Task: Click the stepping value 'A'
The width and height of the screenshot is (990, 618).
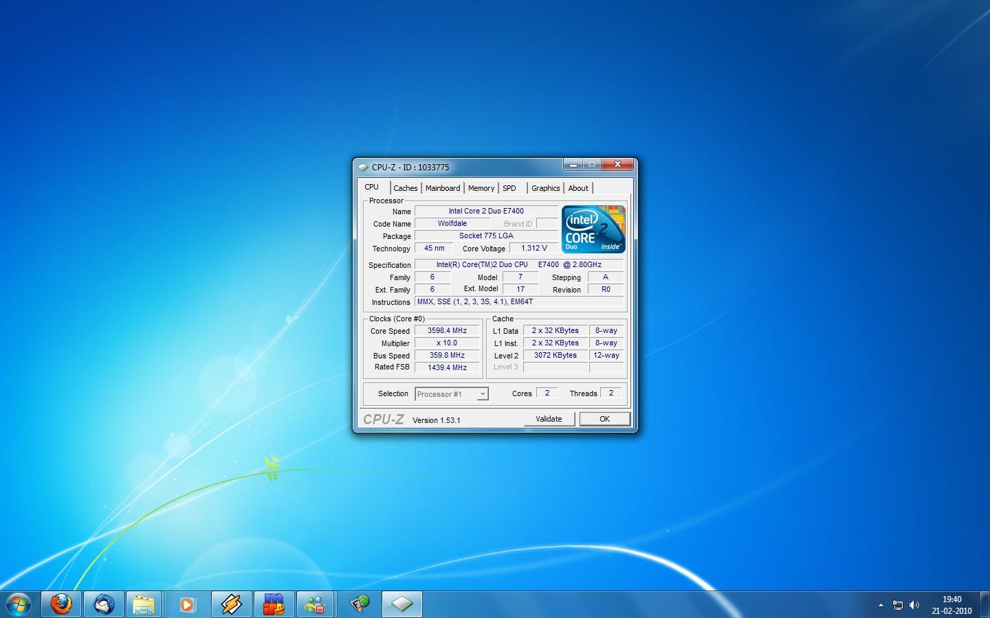Action: pyautogui.click(x=606, y=277)
